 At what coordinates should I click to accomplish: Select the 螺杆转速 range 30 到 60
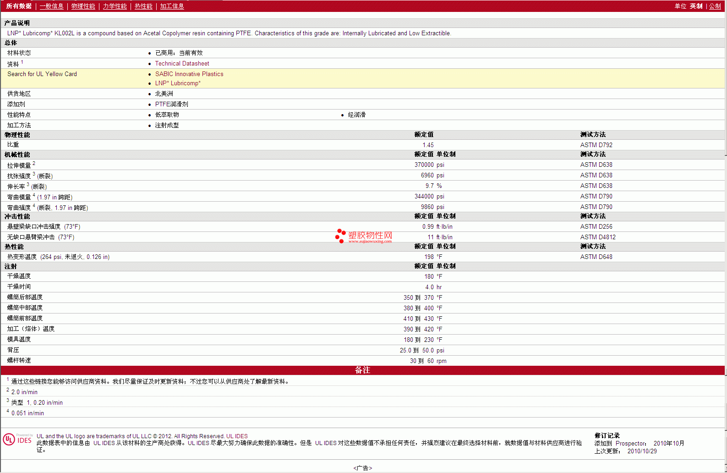[x=421, y=361]
